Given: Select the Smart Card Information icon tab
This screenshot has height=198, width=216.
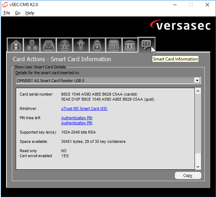Looking at the screenshot, I should (147, 45).
